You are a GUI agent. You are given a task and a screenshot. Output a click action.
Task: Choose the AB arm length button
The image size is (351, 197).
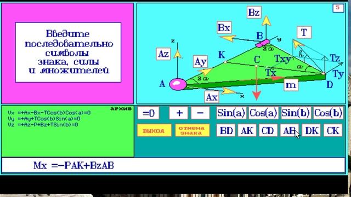(x=289, y=130)
